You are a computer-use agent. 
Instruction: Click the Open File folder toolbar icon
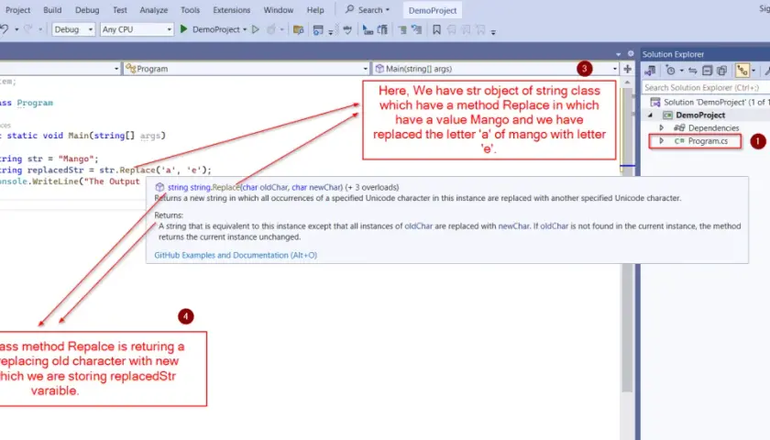pyautogui.click(x=298, y=30)
